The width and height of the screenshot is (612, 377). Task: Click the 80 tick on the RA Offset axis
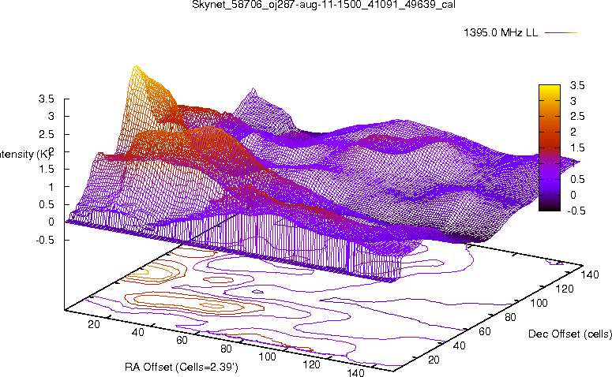226,349
